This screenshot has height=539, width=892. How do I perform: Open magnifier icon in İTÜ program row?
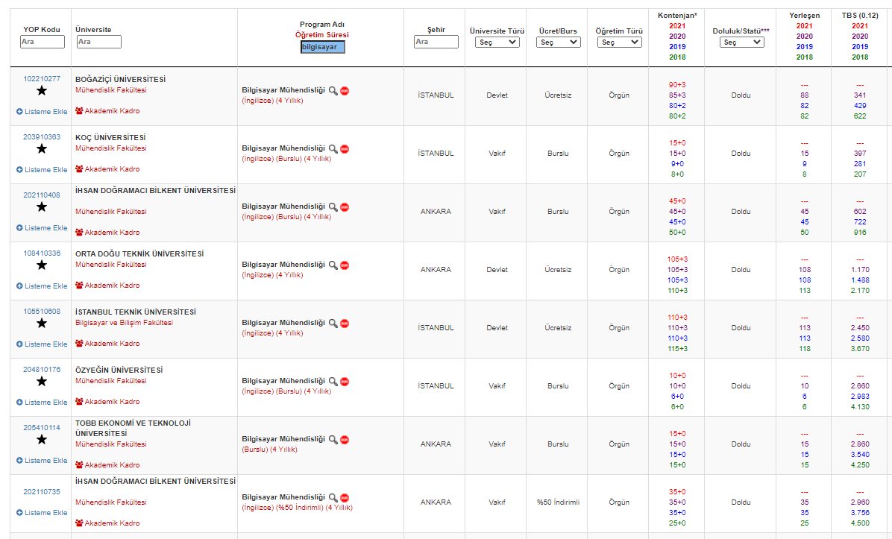pyautogui.click(x=333, y=324)
